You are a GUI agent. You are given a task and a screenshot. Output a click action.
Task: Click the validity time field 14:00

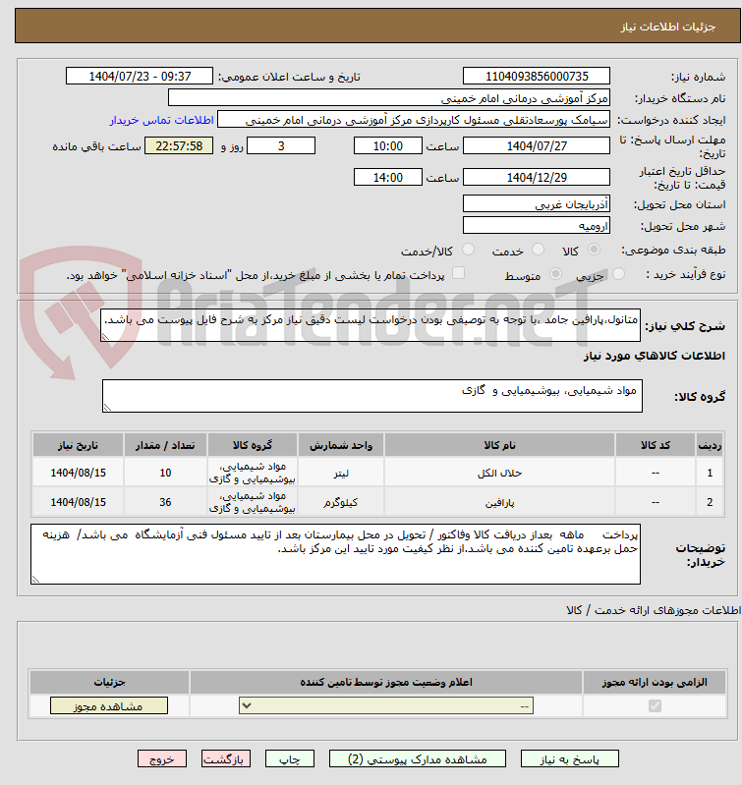tap(388, 177)
